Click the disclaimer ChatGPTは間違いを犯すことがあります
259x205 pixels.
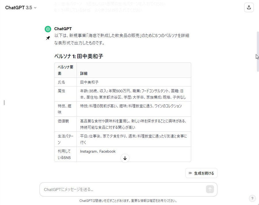pyautogui.click(x=128, y=201)
